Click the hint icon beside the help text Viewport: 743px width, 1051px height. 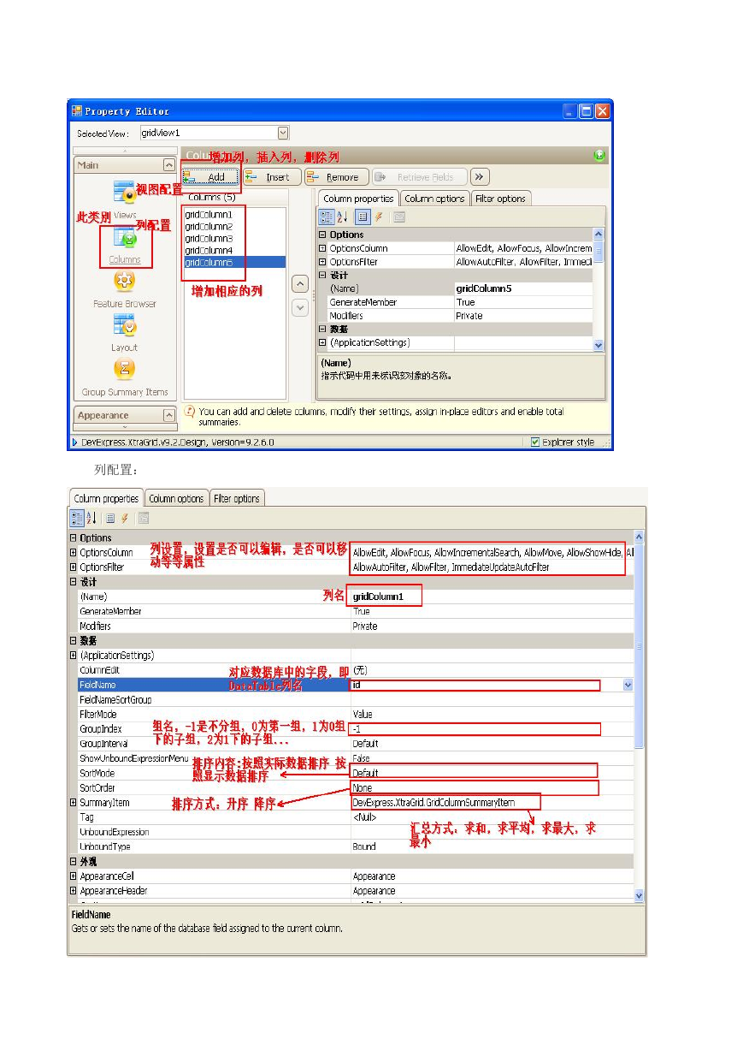(190, 411)
